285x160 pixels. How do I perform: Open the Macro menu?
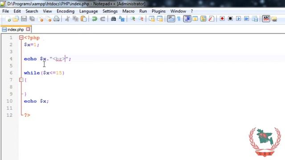click(x=128, y=11)
